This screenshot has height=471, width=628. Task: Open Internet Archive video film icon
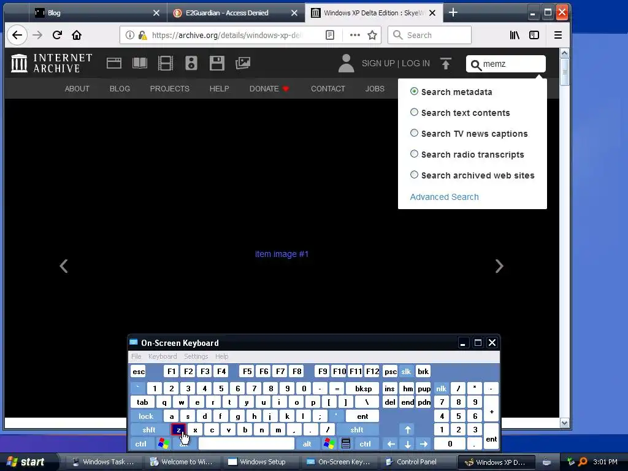pyautogui.click(x=166, y=63)
